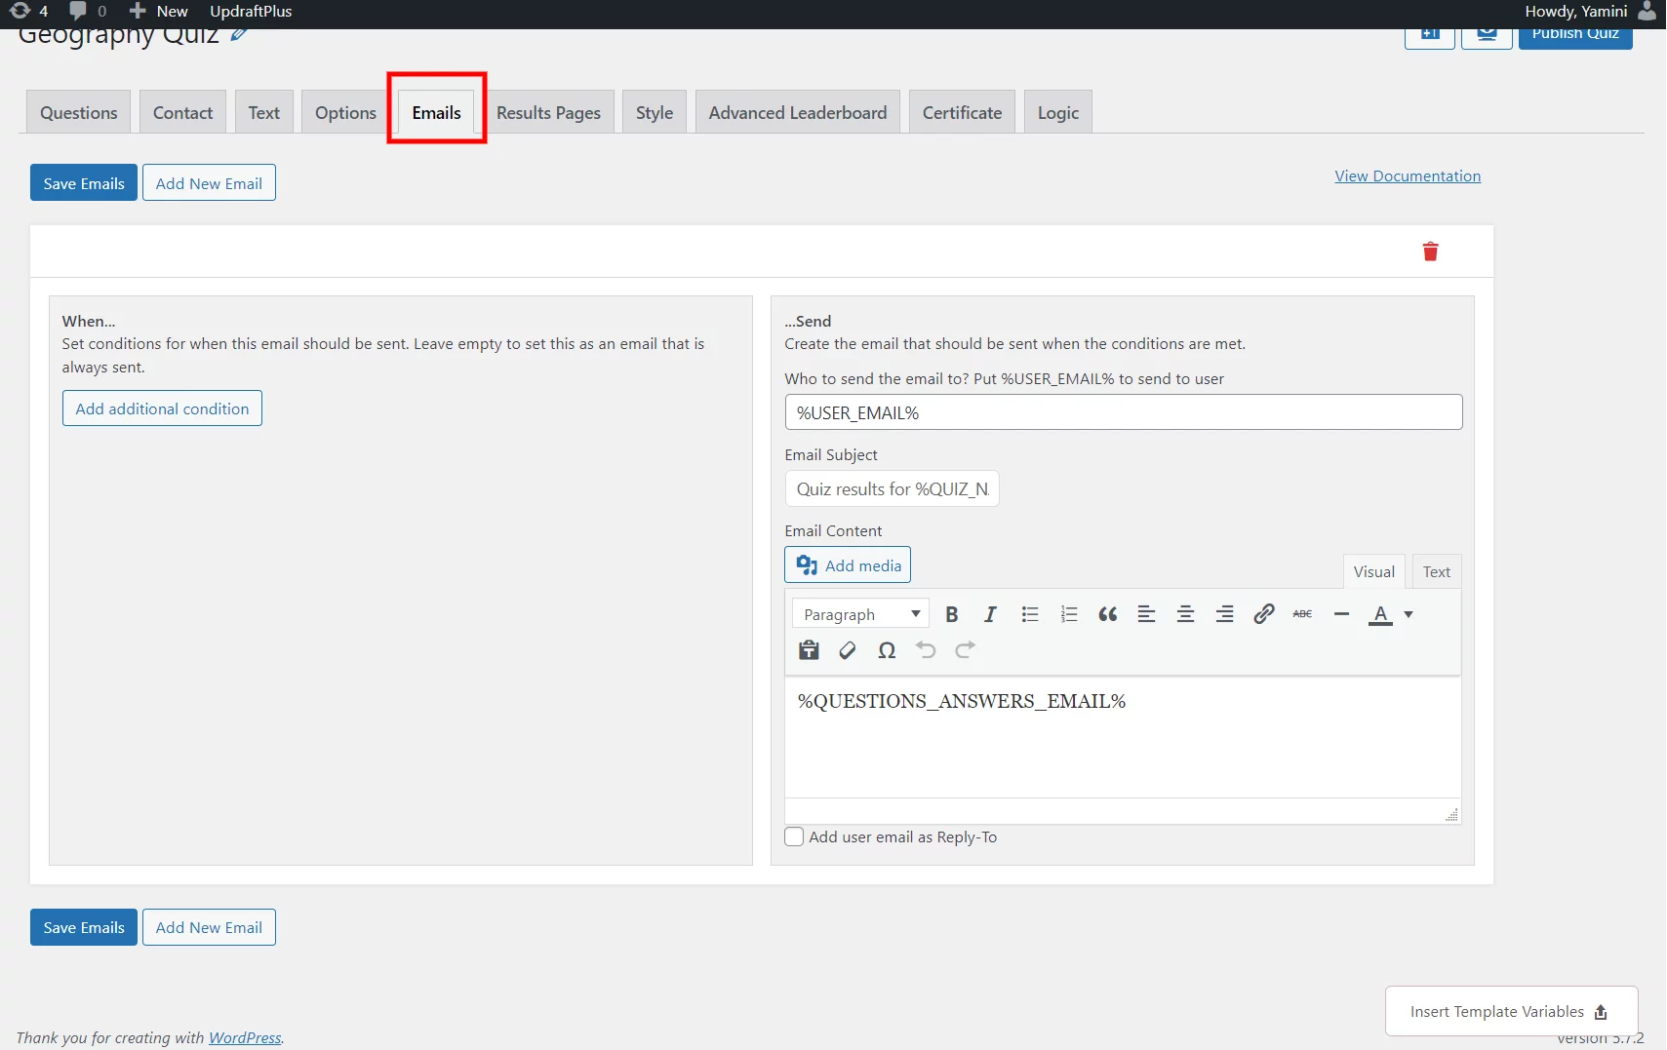Open the Paragraph style dropdown

(x=859, y=613)
